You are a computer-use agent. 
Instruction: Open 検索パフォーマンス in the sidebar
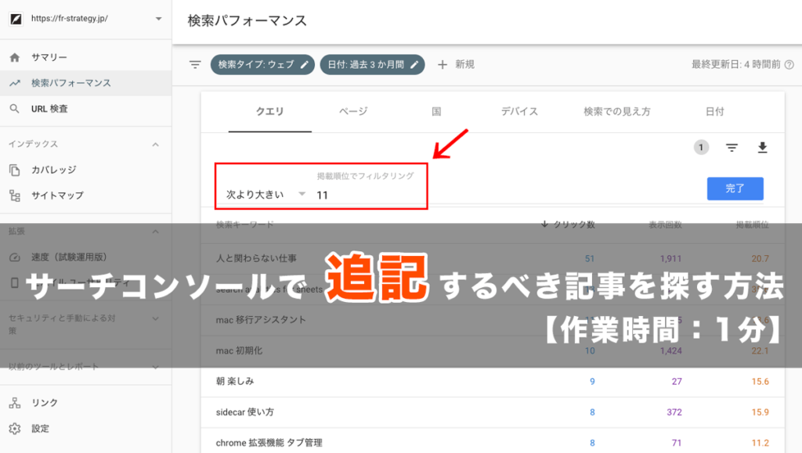85,83
